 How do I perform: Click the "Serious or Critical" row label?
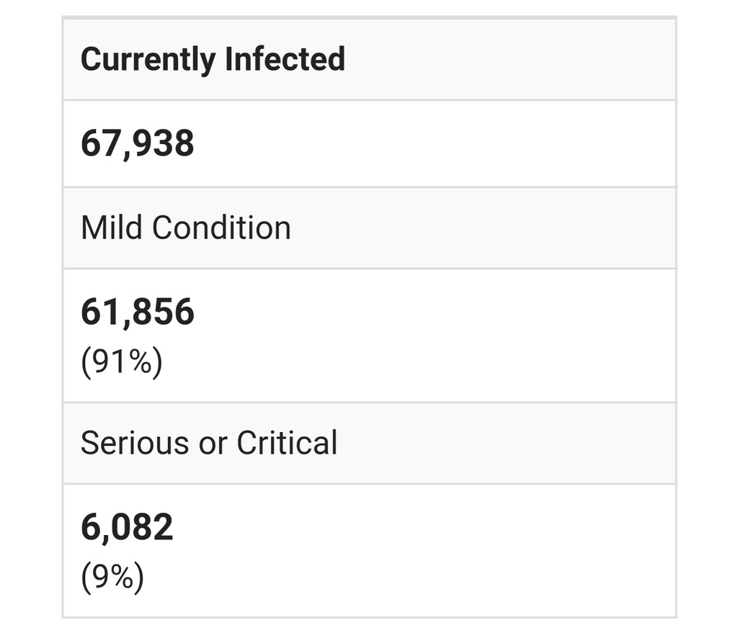point(208,443)
